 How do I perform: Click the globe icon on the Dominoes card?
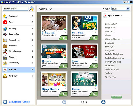pos(96,85)
